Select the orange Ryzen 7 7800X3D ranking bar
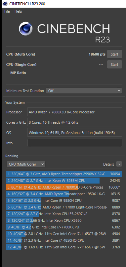The width and height of the screenshot is (126, 267). coord(42,187)
